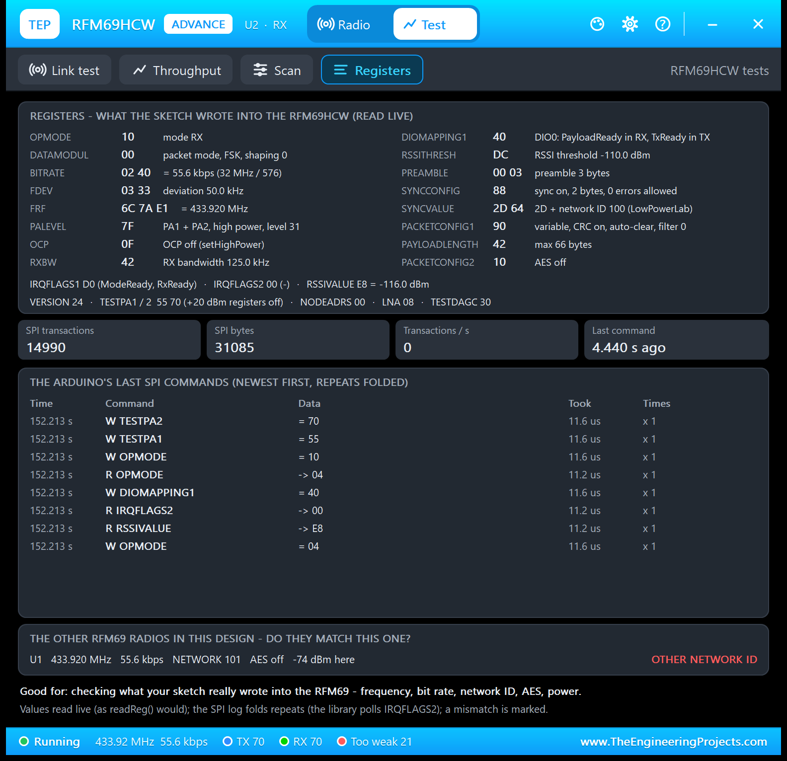The image size is (787, 761).
Task: Click the R IRQFLAGS2 command row
Action: point(393,511)
